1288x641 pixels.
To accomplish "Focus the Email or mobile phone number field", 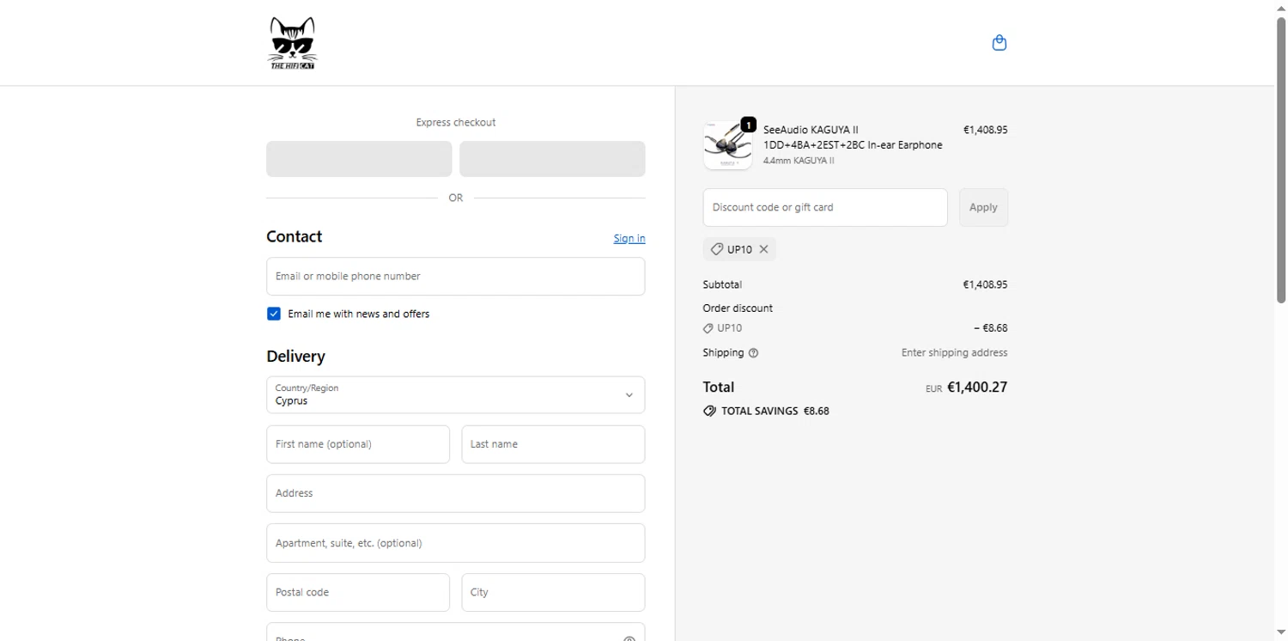I will (x=456, y=277).
